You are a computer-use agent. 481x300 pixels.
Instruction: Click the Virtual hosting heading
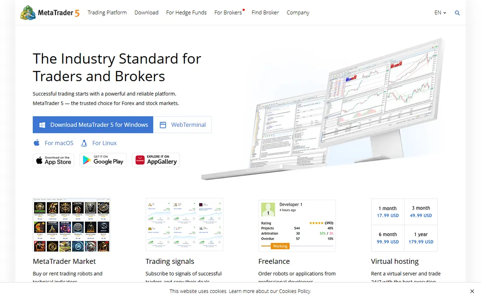tap(395, 262)
